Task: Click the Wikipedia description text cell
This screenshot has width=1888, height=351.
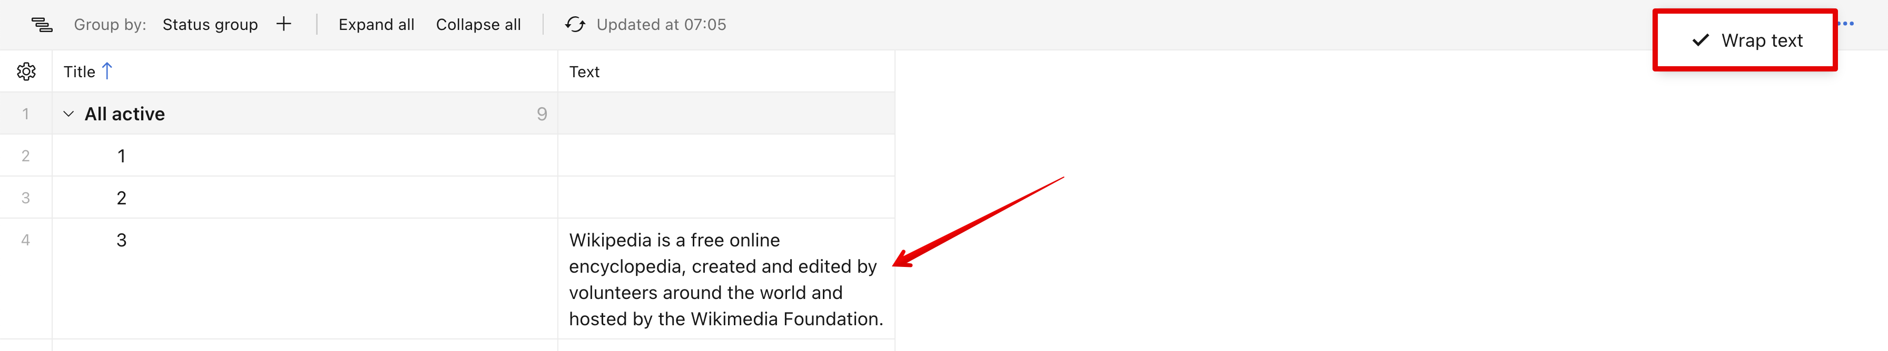Action: pyautogui.click(x=725, y=280)
